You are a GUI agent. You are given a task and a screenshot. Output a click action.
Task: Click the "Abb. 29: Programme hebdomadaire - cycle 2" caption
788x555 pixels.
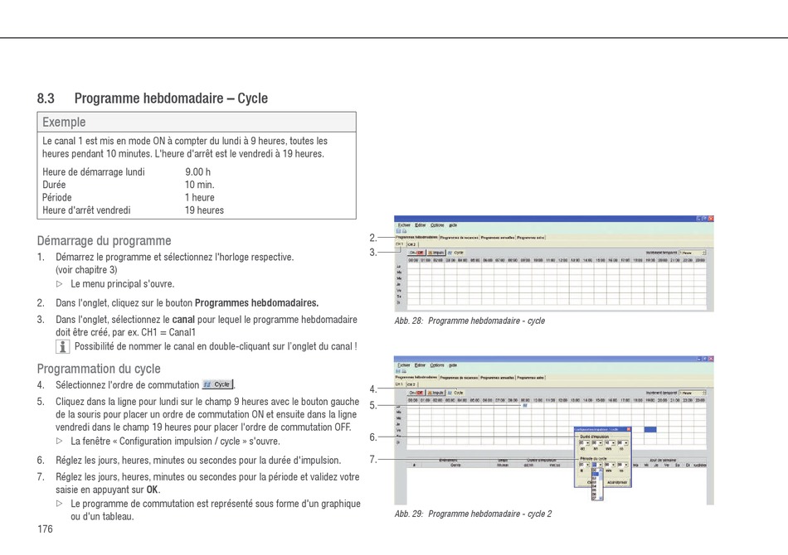473,514
